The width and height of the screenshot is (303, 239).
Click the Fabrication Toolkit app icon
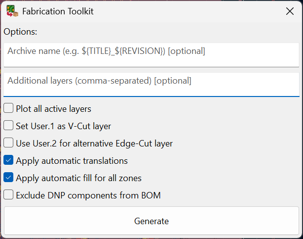tap(12, 11)
